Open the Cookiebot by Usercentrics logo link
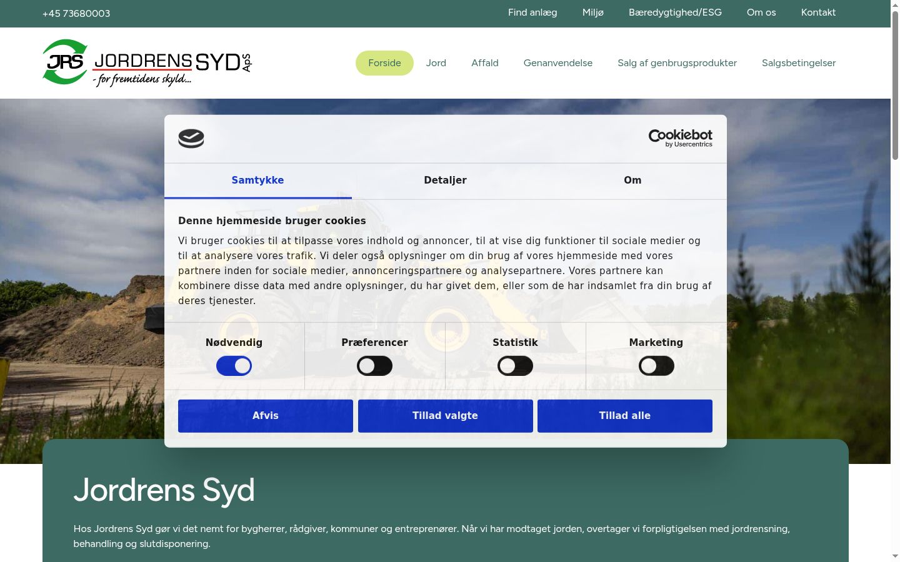900x562 pixels. point(680,138)
